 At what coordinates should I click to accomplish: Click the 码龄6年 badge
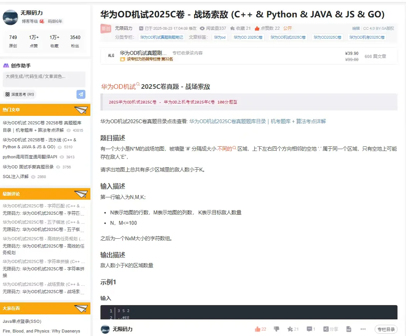tap(55, 21)
